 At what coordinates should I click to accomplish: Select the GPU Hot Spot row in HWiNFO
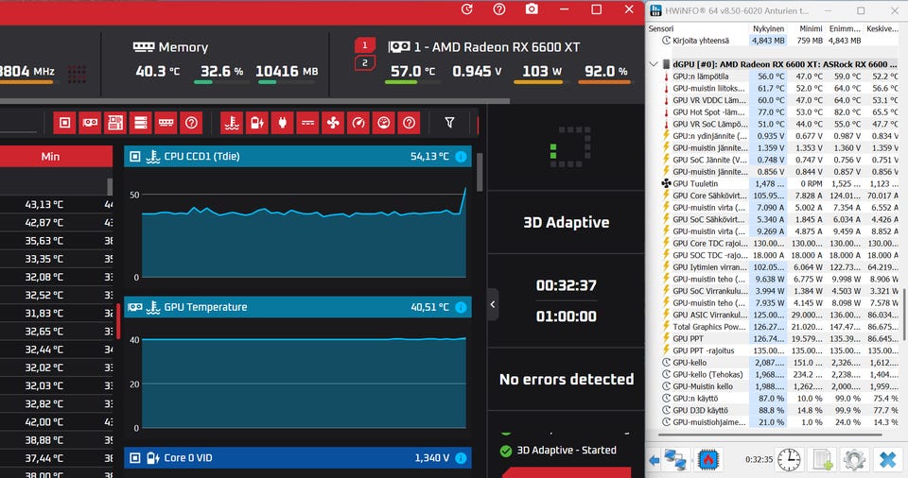click(780, 112)
